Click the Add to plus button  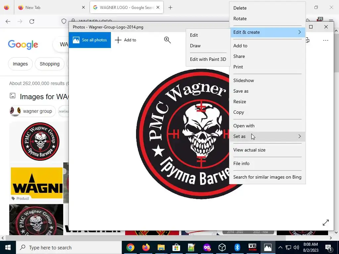(125, 40)
